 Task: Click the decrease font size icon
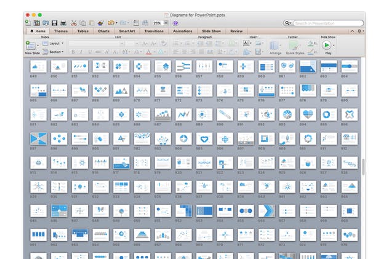tap(153, 44)
